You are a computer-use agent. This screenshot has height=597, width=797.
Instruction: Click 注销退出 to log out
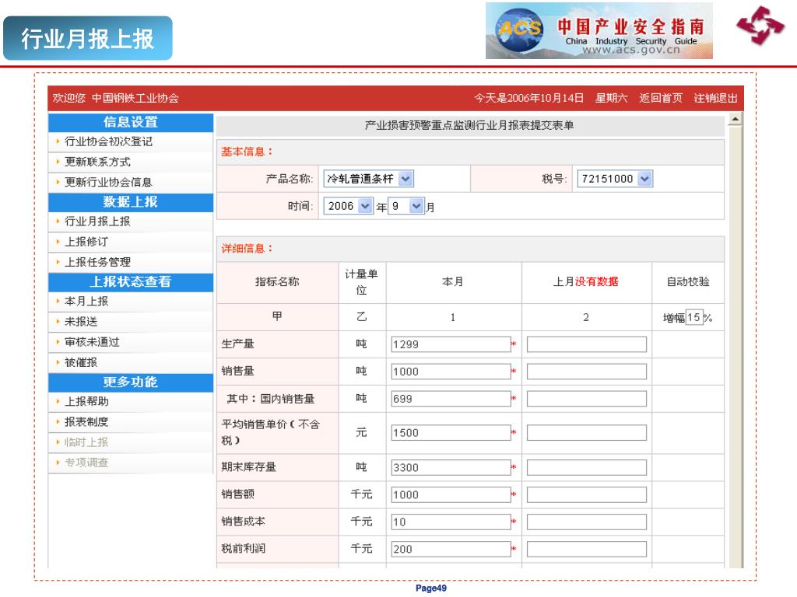click(x=715, y=98)
